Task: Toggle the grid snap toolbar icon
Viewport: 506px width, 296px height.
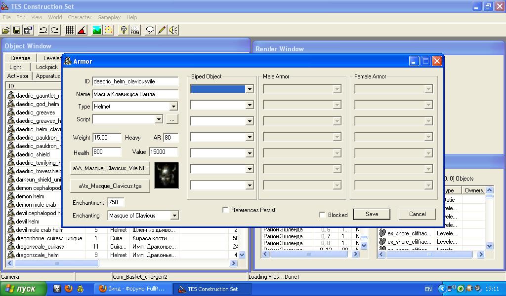Action: coord(70,30)
